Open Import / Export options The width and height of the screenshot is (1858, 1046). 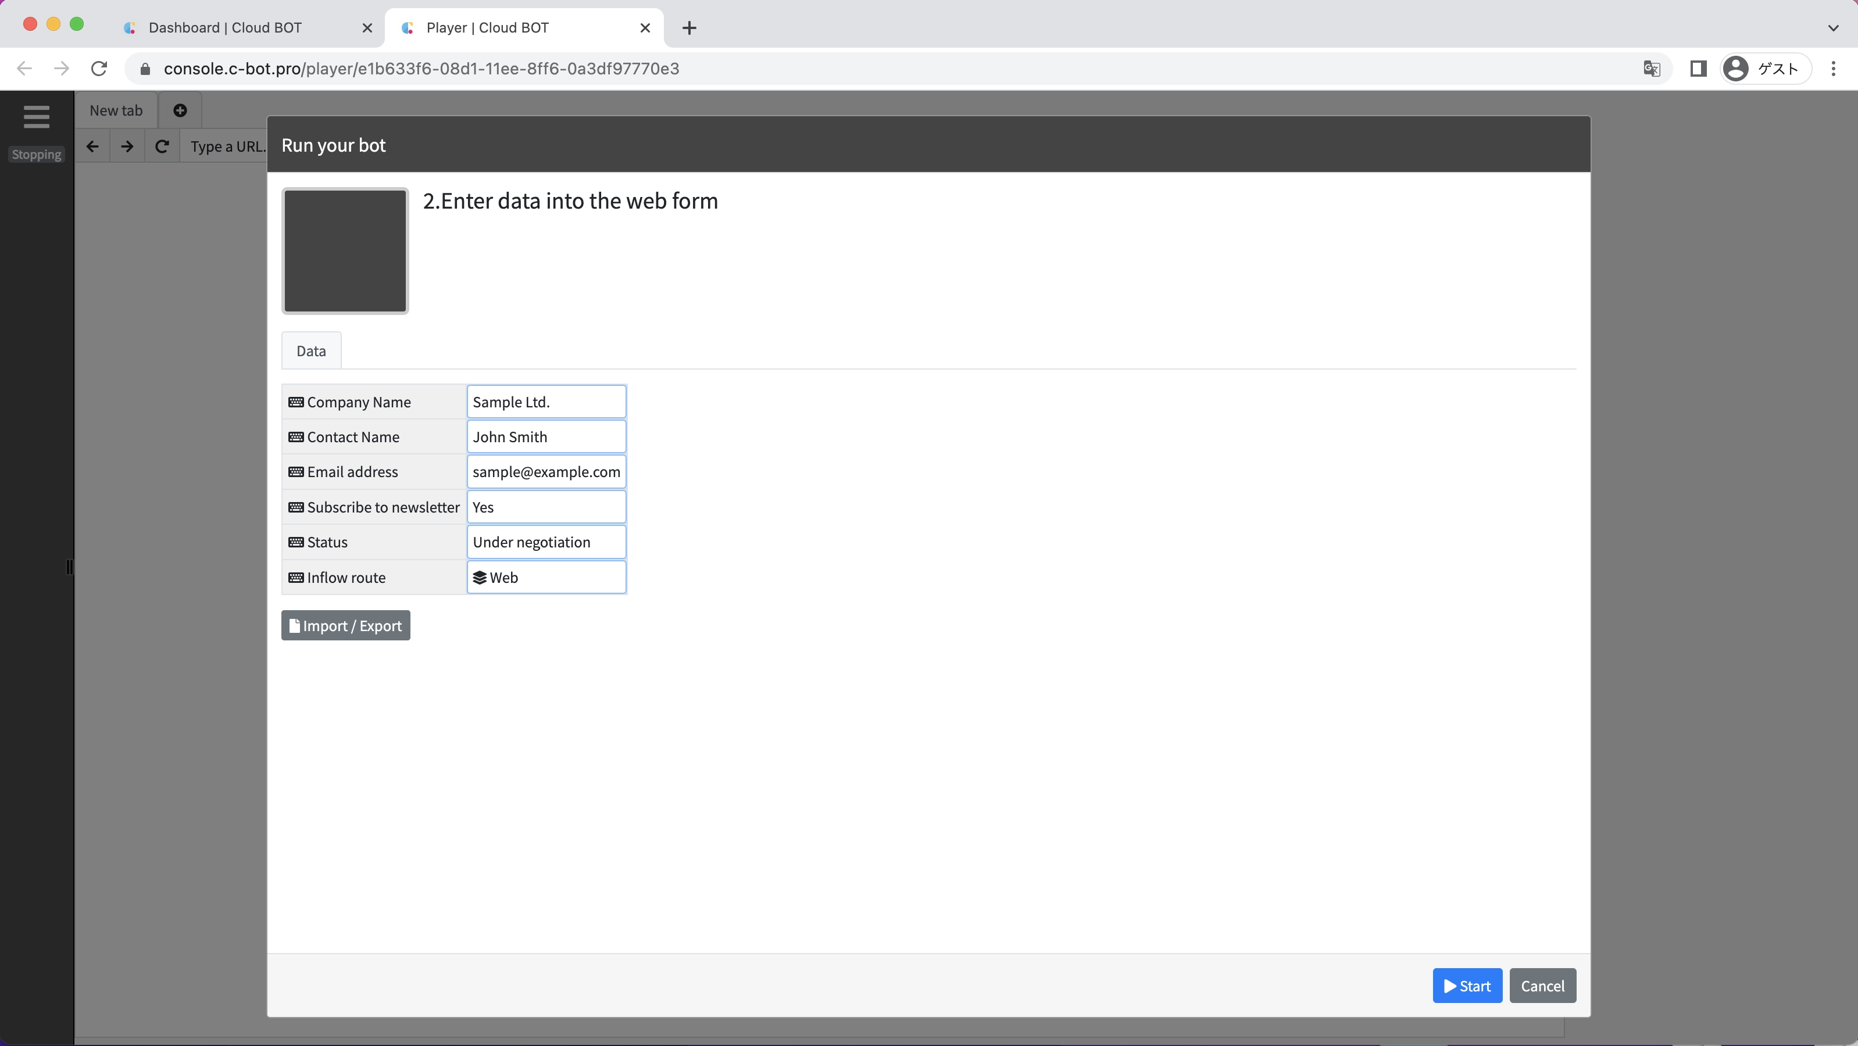tap(345, 626)
